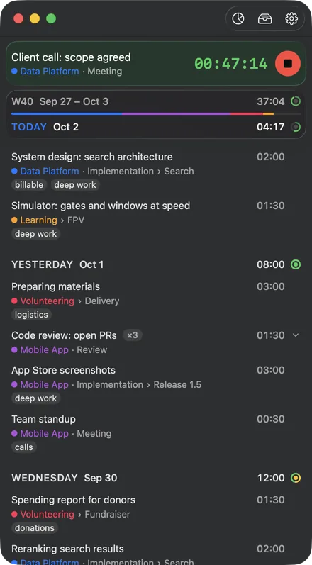Click the WEDNESDAY Sep 30 header

[64, 478]
